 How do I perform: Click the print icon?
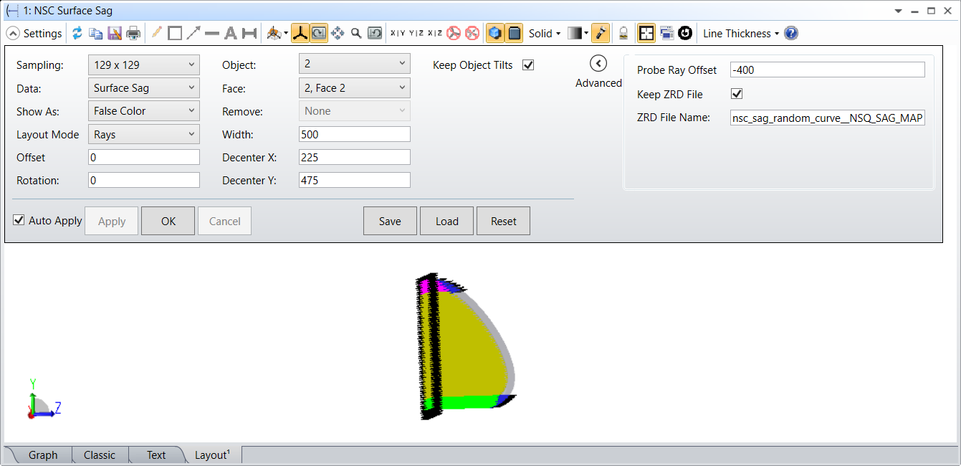coord(133,33)
